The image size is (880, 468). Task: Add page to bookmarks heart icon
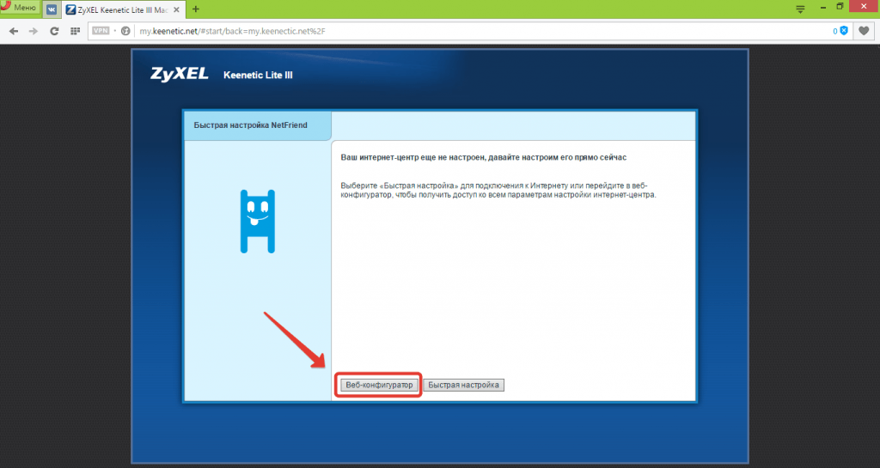pyautogui.click(x=864, y=31)
